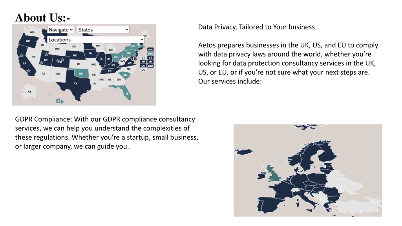Click the NH state label box

tap(150, 49)
